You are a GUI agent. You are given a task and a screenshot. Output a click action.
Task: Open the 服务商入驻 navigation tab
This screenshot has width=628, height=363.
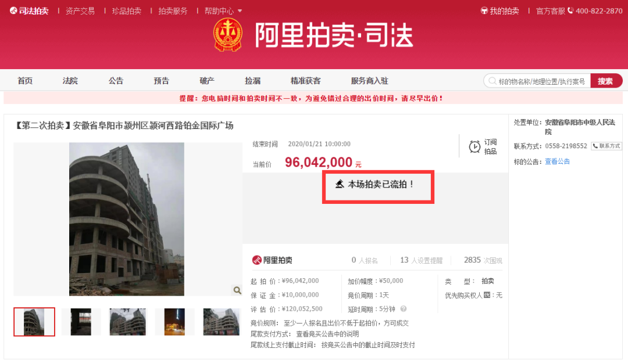(x=370, y=81)
